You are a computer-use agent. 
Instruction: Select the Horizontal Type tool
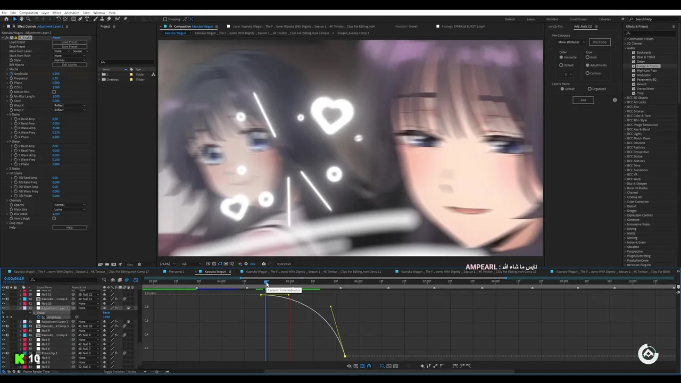click(87, 19)
